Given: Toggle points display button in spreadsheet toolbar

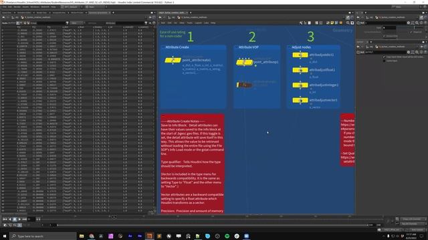Looking at the screenshot, I should point(18,23).
